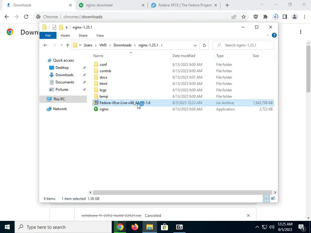Sort files by Type column
Screen dimensions: 311x233
(x=232, y=56)
